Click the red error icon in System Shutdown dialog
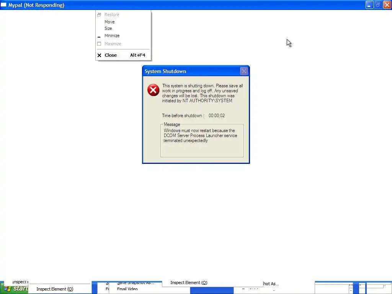Image resolution: width=392 pixels, height=294 pixels. (153, 90)
